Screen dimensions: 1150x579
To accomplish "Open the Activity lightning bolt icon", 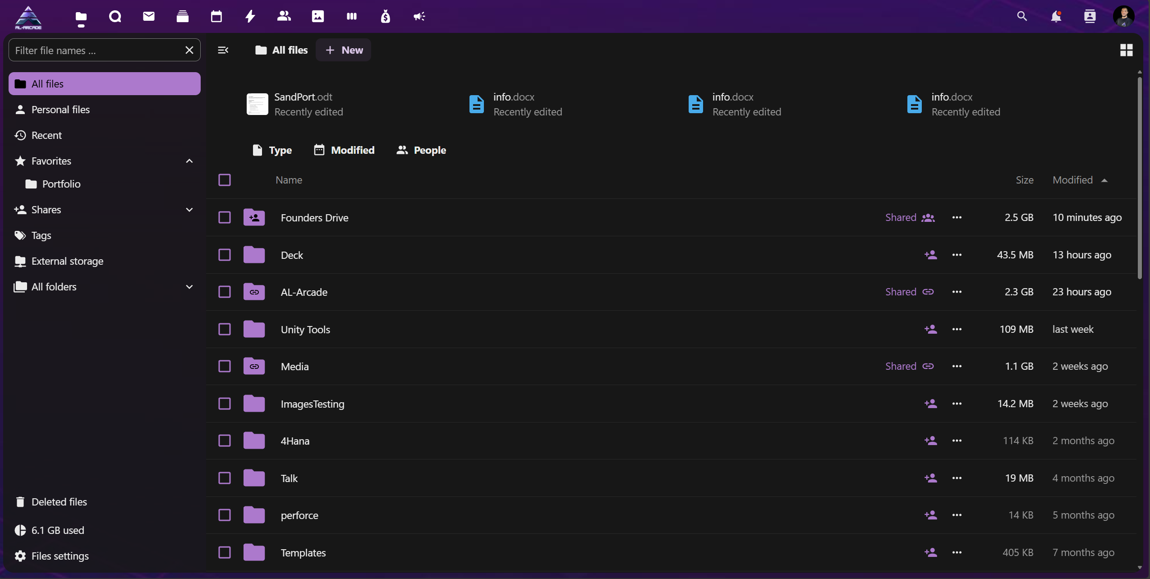I will click(x=250, y=17).
